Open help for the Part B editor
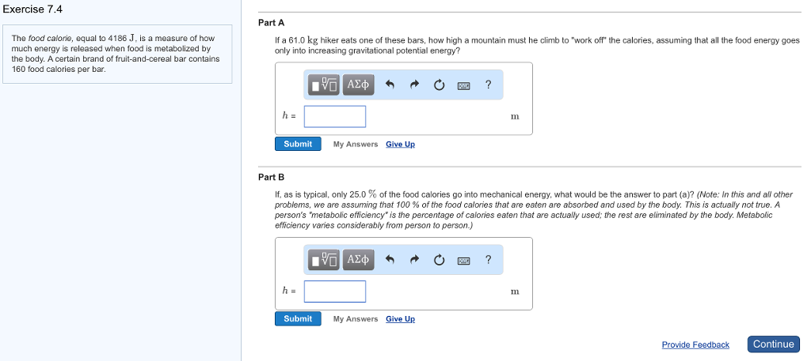 tap(488, 259)
